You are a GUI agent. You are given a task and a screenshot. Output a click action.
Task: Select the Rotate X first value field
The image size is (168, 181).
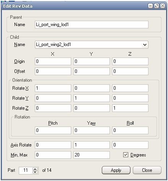pos(53,88)
